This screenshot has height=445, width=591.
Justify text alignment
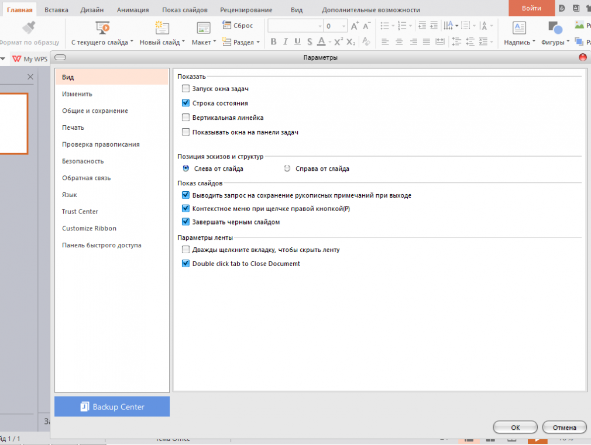(427, 42)
